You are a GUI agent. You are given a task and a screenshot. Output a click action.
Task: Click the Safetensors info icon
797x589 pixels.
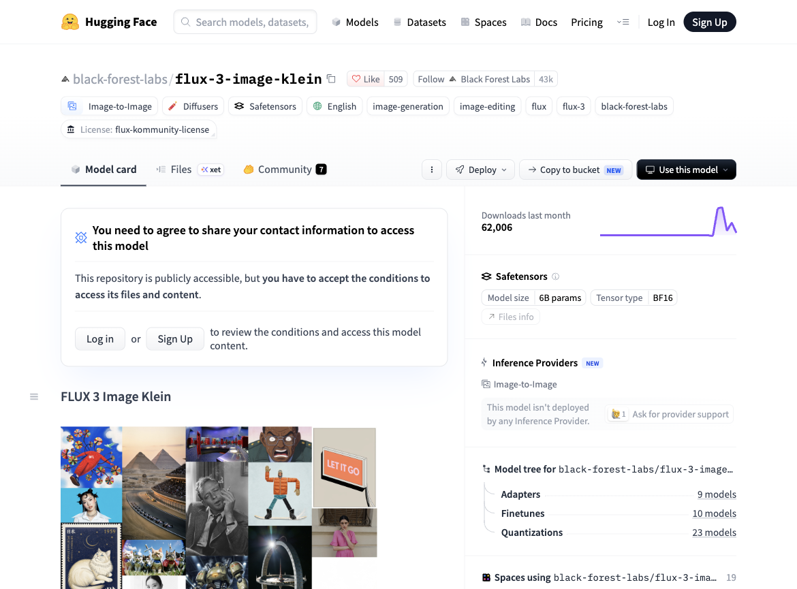pyautogui.click(x=556, y=276)
